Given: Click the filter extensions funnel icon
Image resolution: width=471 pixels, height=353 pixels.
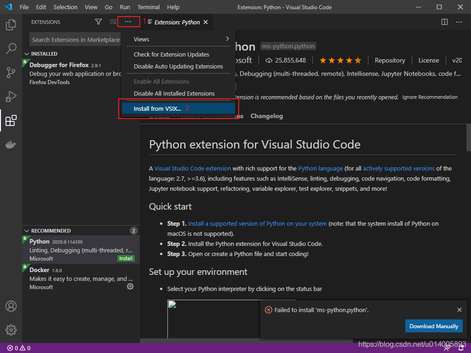Looking at the screenshot, I should point(98,22).
